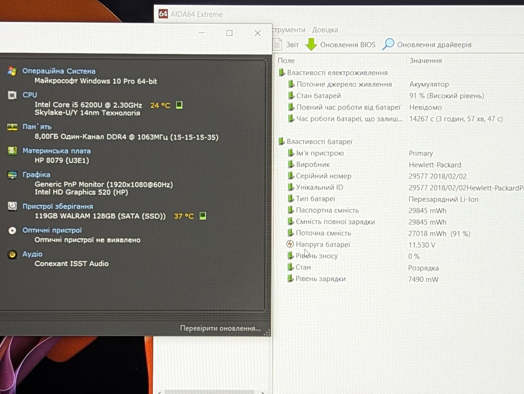The height and width of the screenshot is (394, 524).
Task: Click the icon beside Тип батареї
Action: [291, 198]
